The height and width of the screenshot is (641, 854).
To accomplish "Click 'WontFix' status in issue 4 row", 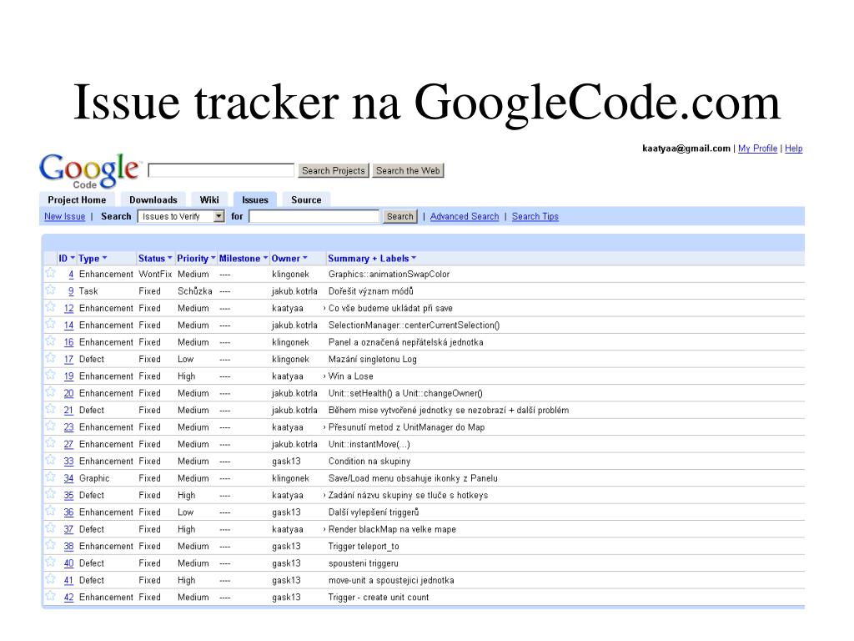I will tap(155, 274).
